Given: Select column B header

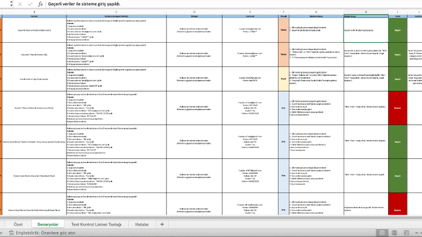Looking at the screenshot, I should [x=34, y=12].
